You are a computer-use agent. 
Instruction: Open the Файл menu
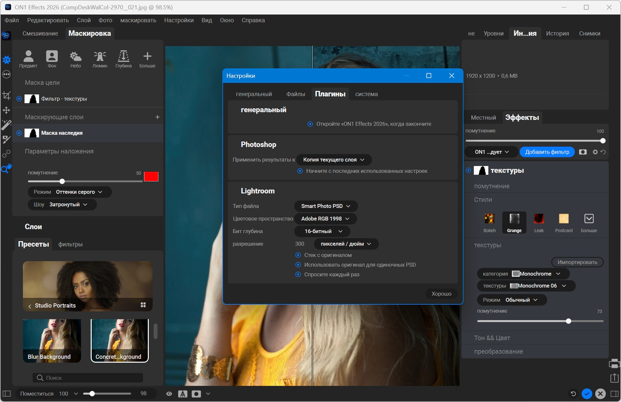[x=12, y=20]
